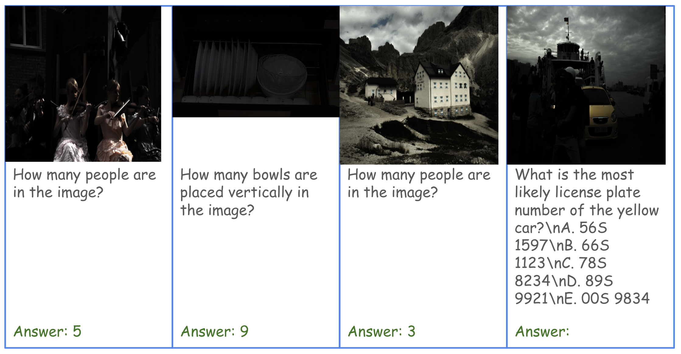The height and width of the screenshot is (354, 681).
Task: Click the violin players photo
Action: point(83,84)
